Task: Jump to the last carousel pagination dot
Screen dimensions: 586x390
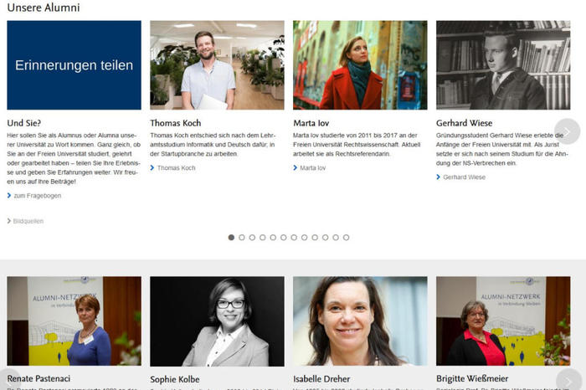Action: pos(346,238)
